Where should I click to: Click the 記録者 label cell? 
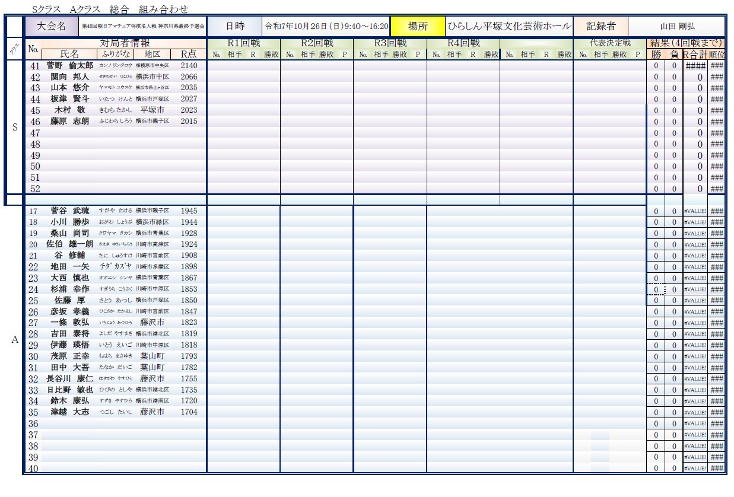point(600,27)
